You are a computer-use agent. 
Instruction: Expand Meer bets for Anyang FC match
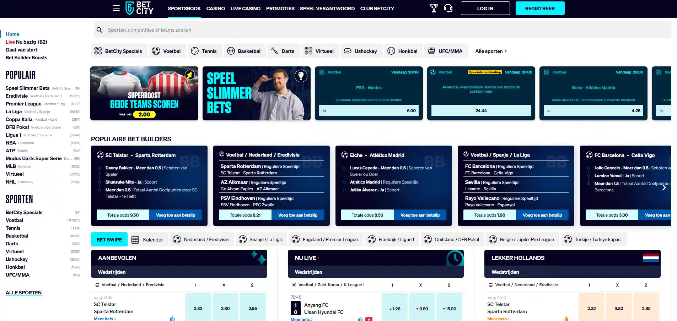[301, 319]
